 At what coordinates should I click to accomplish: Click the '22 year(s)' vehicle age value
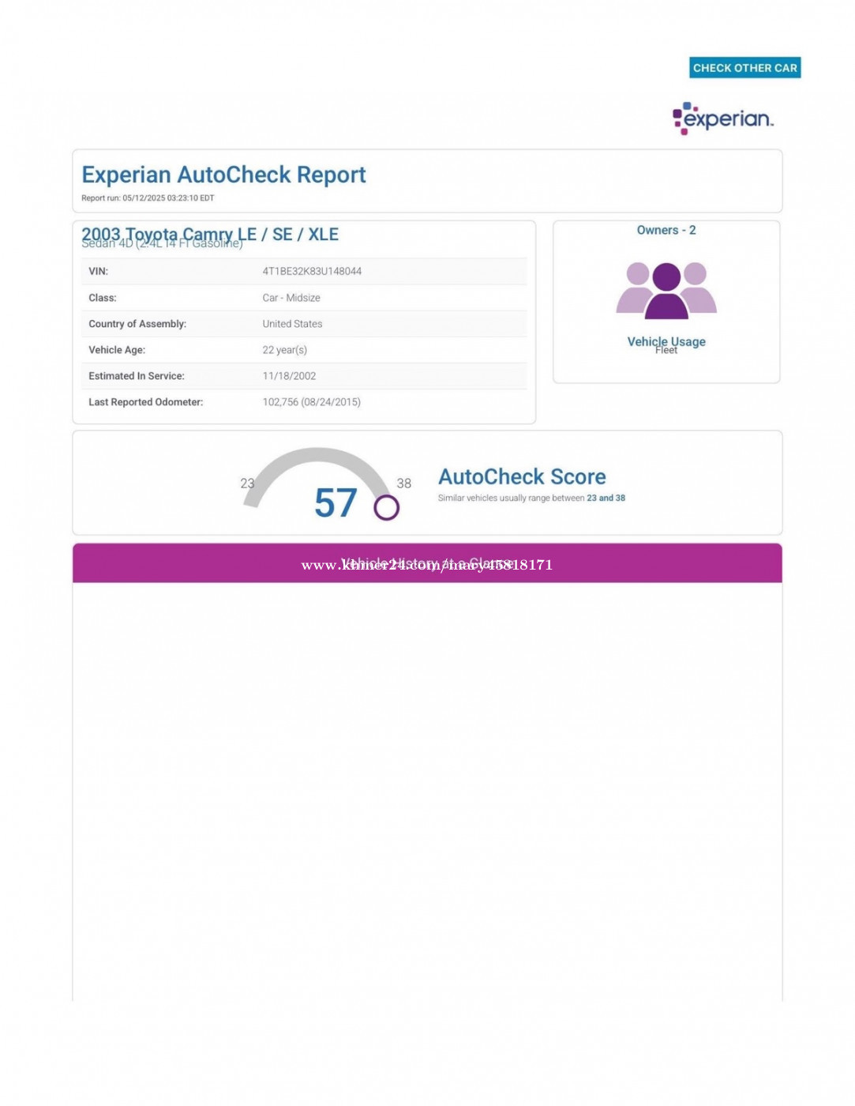point(284,350)
